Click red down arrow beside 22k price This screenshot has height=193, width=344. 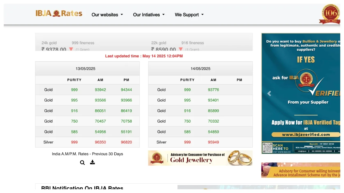(x=181, y=49)
